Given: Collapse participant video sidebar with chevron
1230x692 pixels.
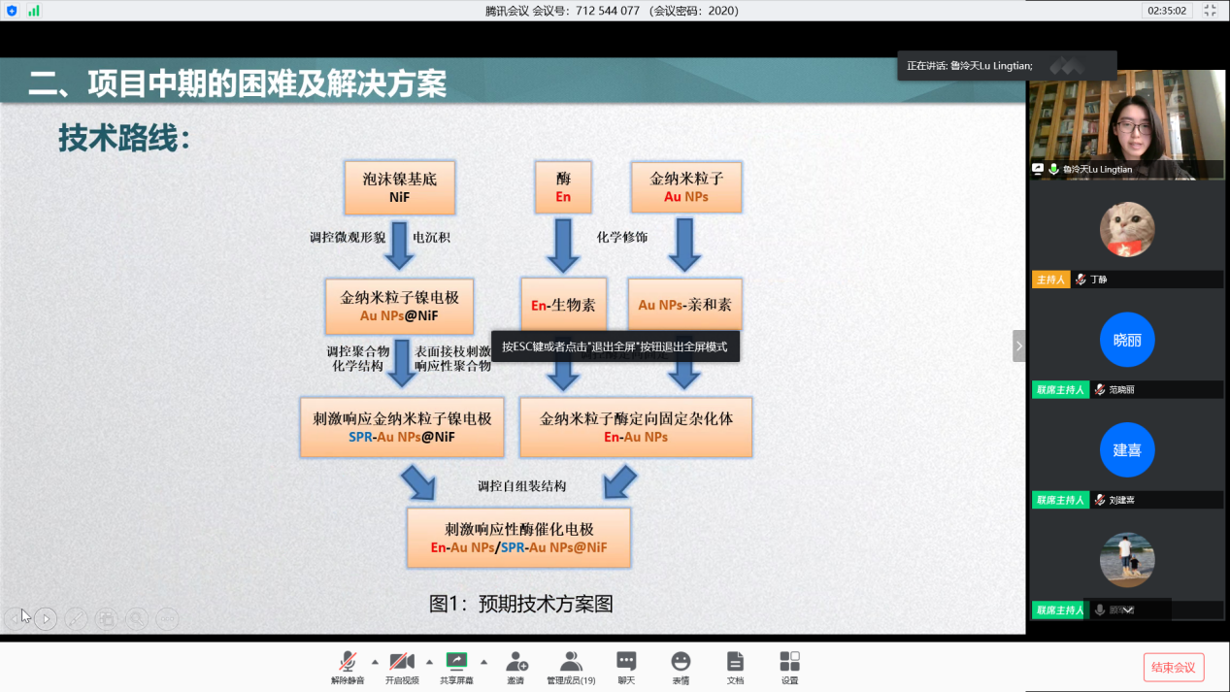Looking at the screenshot, I should pos(1018,346).
